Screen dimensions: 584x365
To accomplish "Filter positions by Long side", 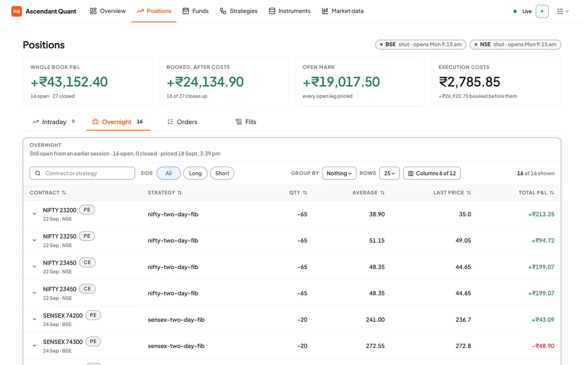I will point(195,173).
